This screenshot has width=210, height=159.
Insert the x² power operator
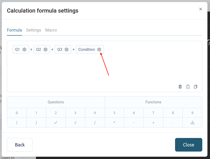tap(56, 123)
